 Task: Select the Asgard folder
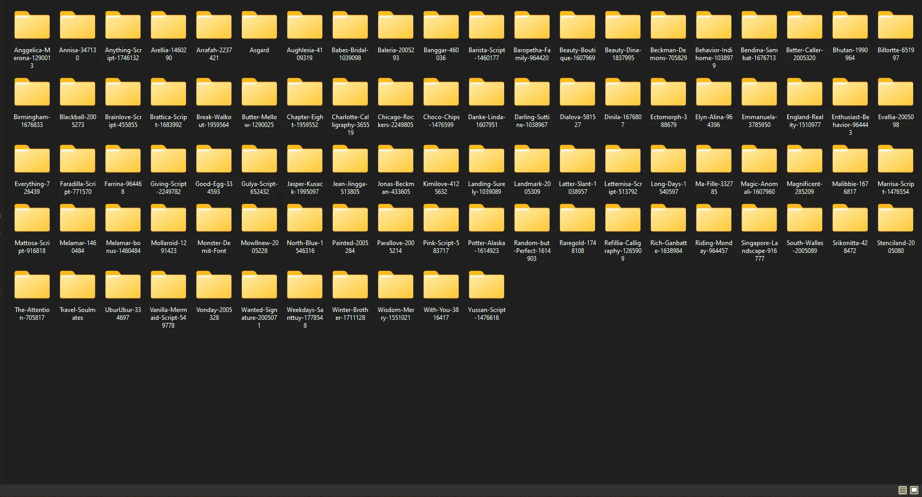[259, 32]
